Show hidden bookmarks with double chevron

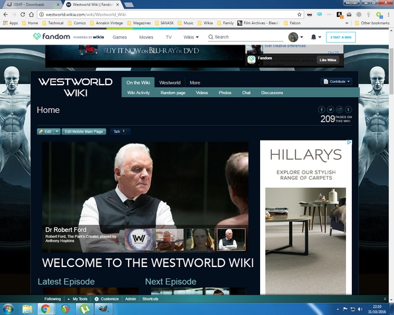point(347,23)
